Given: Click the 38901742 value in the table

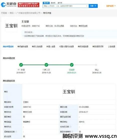Looking at the screenshot, I should [x=27, y=107].
